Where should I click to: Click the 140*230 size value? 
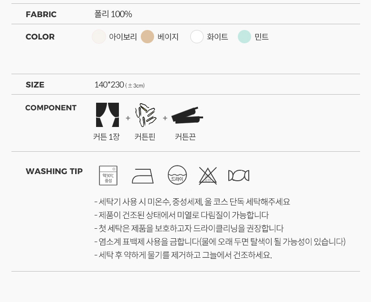[109, 85]
